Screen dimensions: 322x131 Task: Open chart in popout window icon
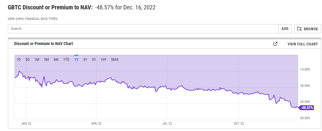coord(275,44)
